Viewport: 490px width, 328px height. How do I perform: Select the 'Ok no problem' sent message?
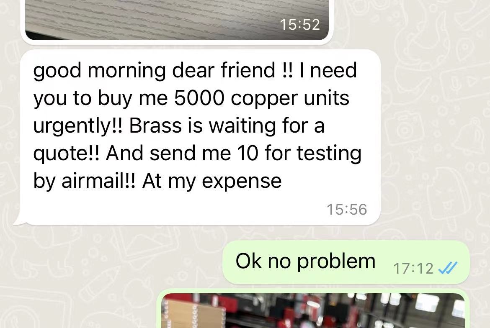(x=346, y=262)
